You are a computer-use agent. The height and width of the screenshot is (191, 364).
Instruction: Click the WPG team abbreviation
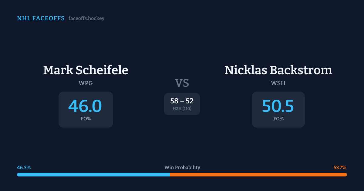click(86, 83)
